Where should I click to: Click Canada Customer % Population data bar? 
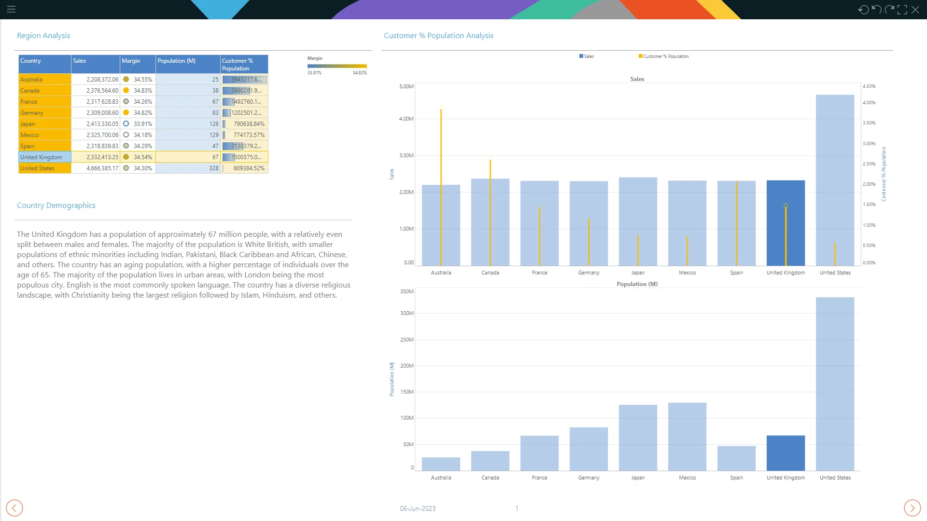click(236, 91)
